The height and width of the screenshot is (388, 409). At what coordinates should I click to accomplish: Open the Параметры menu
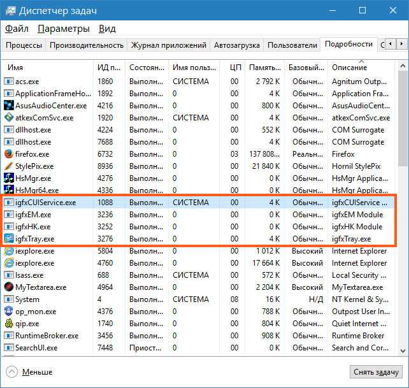64,29
